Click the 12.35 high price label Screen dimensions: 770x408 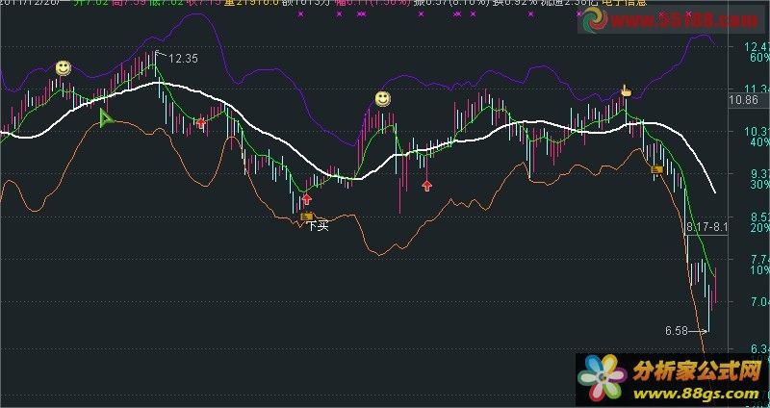point(183,59)
